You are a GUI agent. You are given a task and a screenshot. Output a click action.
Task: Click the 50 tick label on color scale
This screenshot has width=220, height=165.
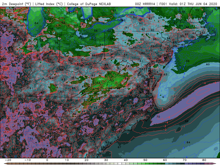pos(145,160)
